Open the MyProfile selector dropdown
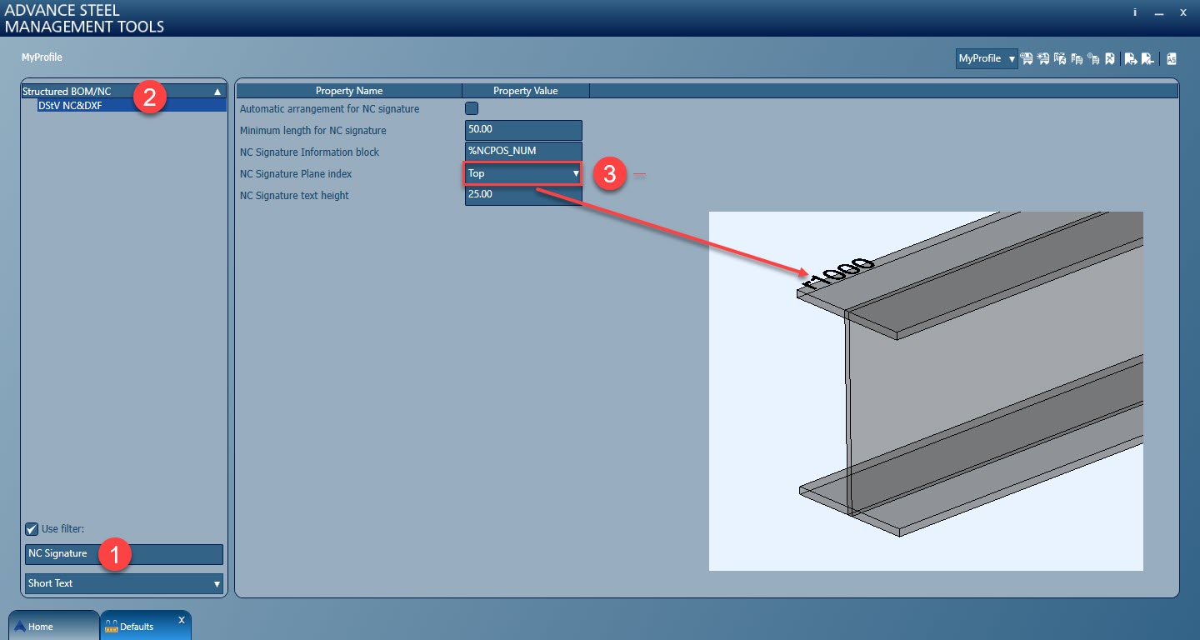Screen dimensions: 1200x640 click(x=986, y=58)
